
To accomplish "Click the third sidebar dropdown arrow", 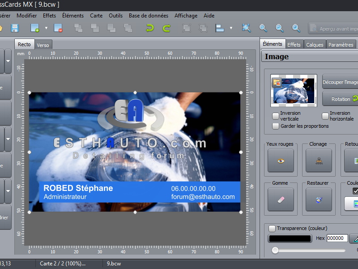I will click(8, 191).
